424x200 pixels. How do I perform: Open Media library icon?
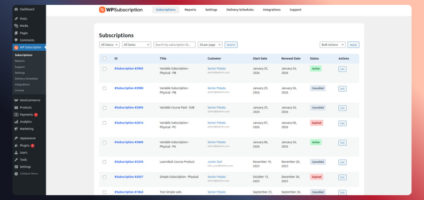click(17, 26)
